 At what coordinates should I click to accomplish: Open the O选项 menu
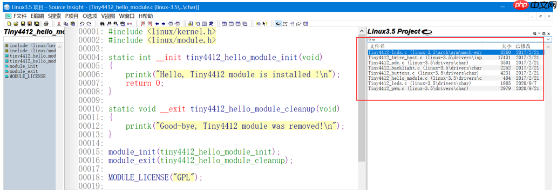[90, 16]
